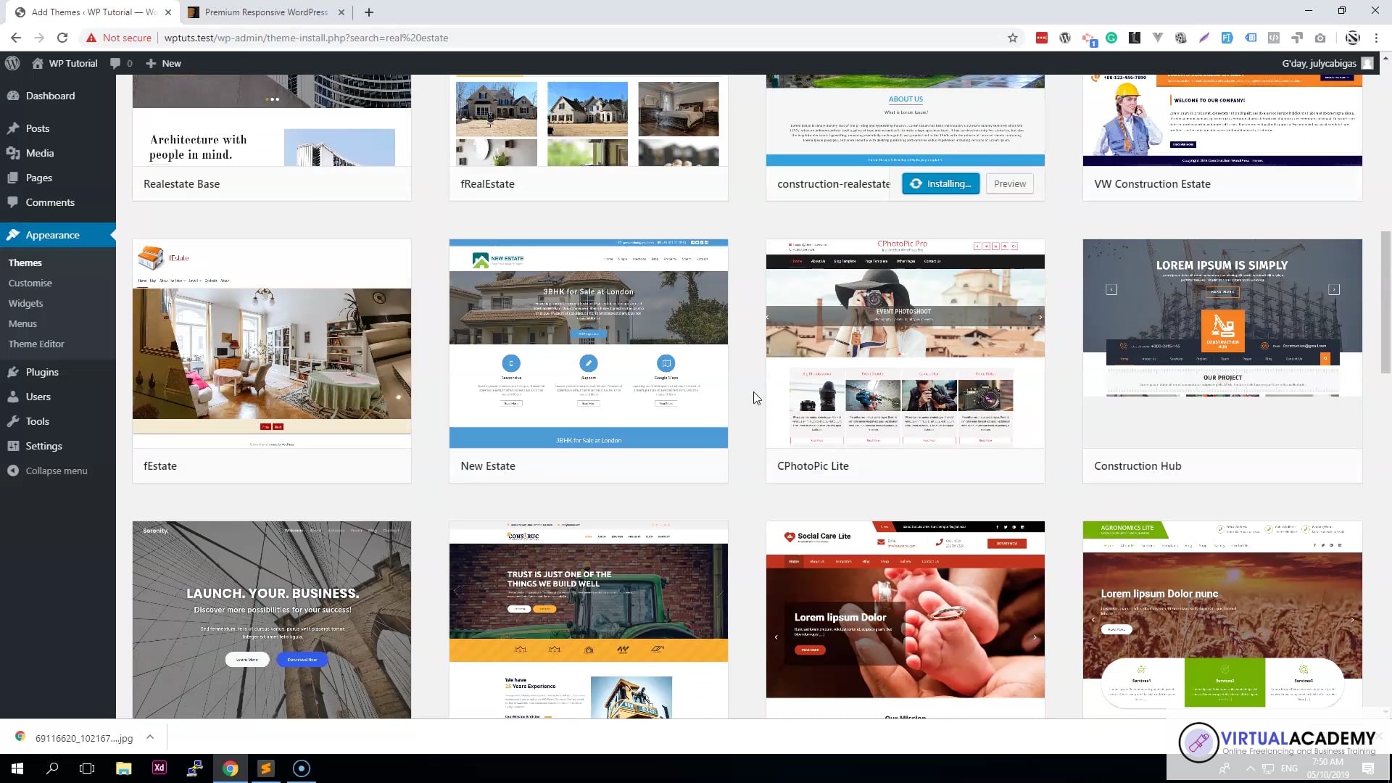
Task: Open the Windows Start menu
Action: (x=17, y=768)
